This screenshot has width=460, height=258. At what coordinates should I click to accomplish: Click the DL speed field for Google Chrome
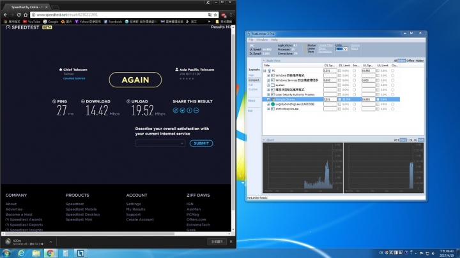330,99
